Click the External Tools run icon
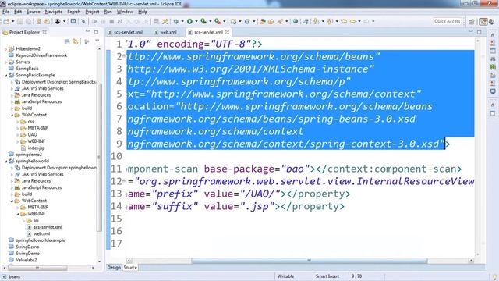The width and height of the screenshot is (499, 281). coord(218,21)
